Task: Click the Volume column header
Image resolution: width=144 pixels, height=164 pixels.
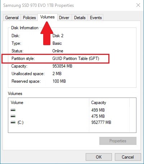Action: 17,103
